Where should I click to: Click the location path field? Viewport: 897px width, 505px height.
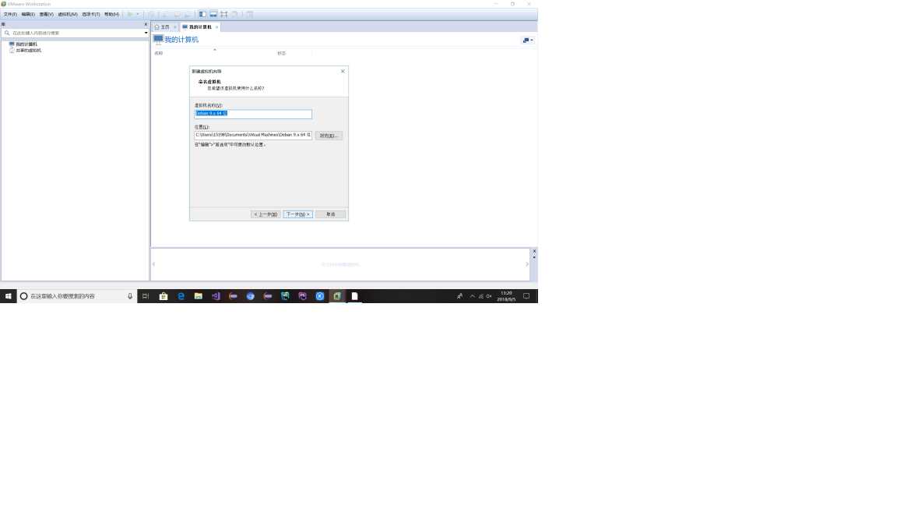(x=253, y=135)
